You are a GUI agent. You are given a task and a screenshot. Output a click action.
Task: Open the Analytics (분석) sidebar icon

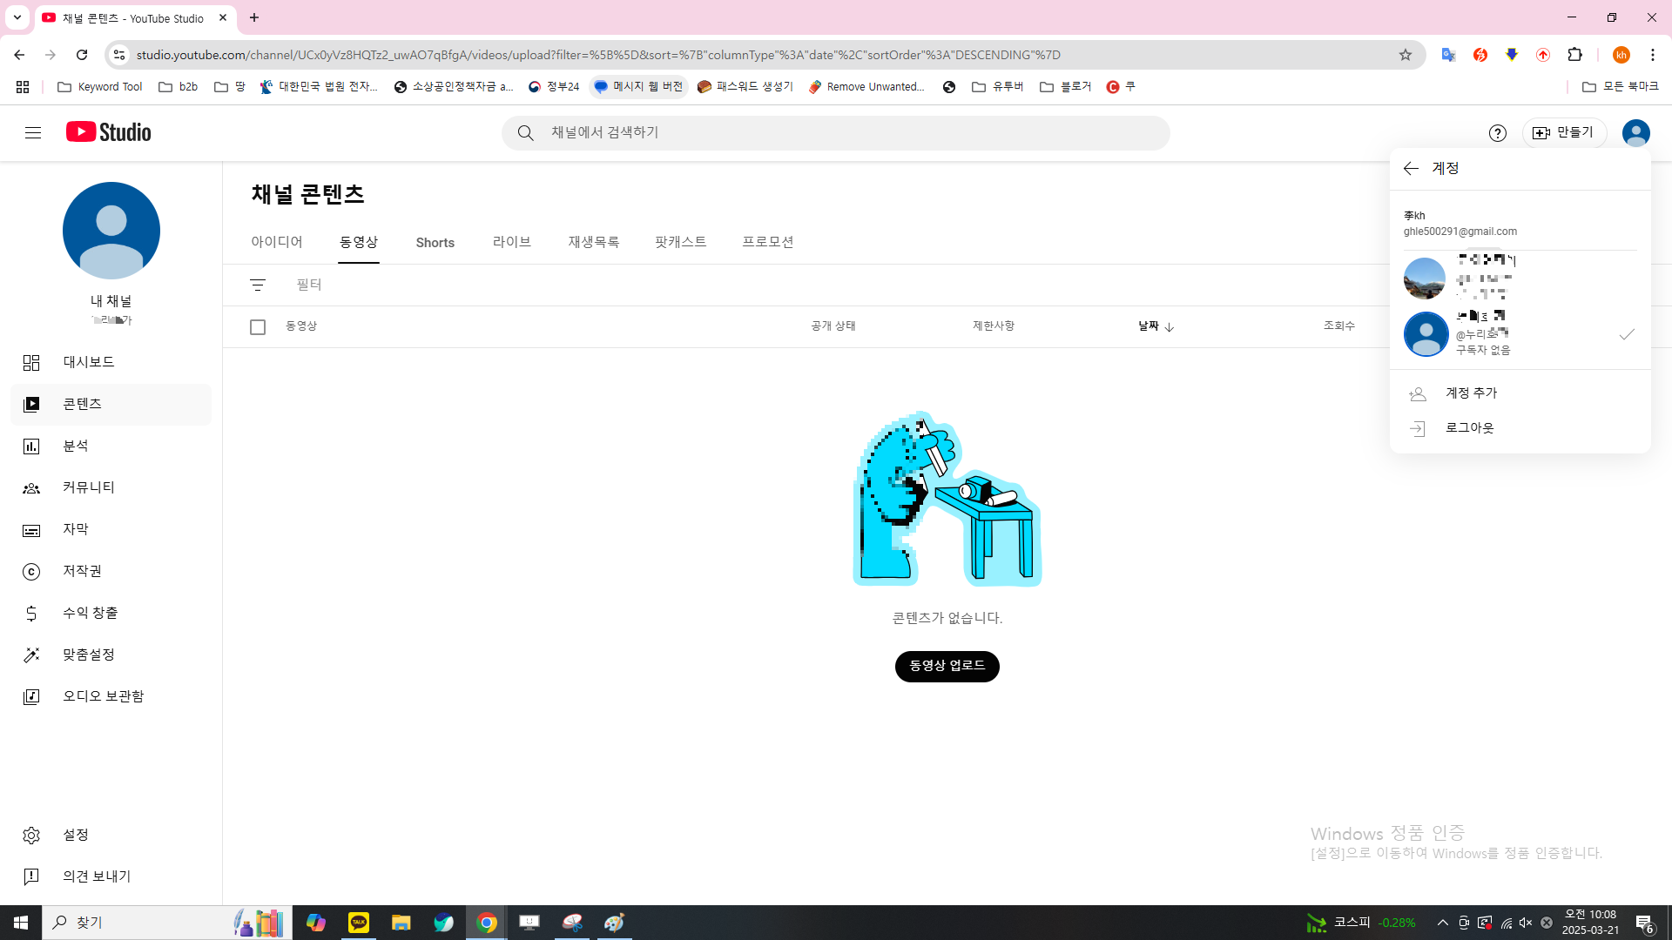[x=31, y=446]
